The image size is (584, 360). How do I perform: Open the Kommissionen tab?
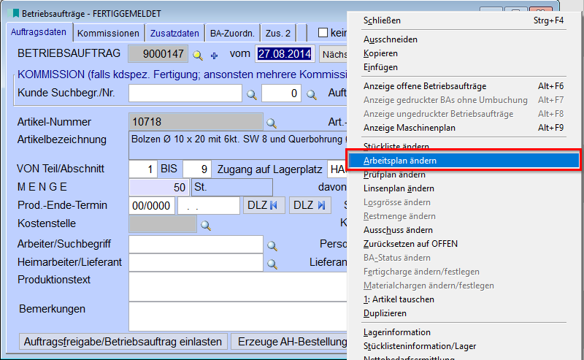[108, 33]
